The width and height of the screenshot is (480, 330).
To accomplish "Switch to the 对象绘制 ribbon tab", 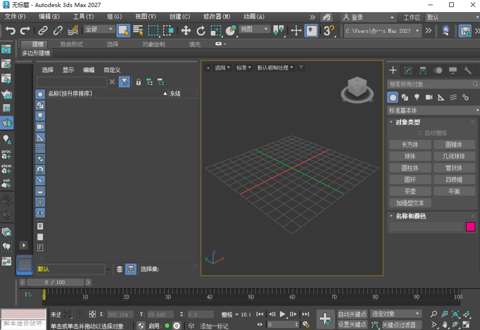I will 153,44.
